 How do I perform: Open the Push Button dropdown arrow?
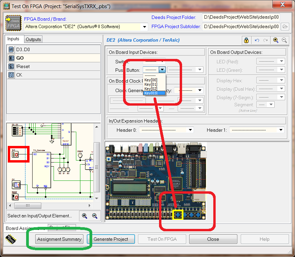tap(162, 70)
